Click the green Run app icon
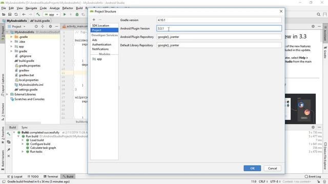This screenshot has height=184, width=328. coord(65,14)
